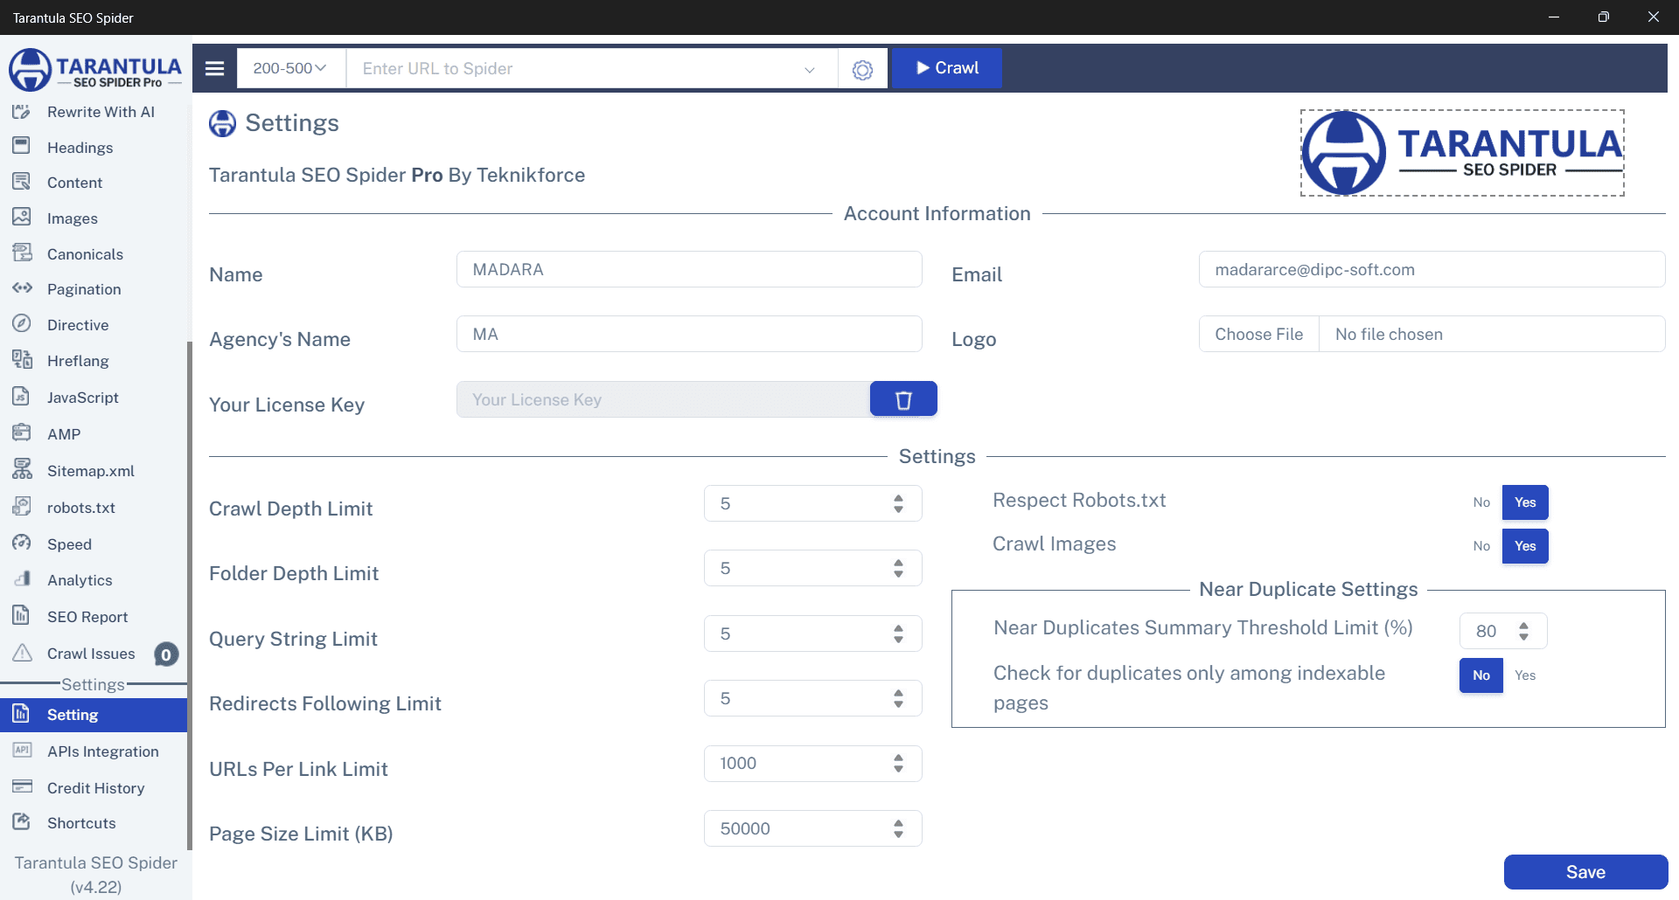The height and width of the screenshot is (900, 1679).
Task: Set Crawl Images toggle to No
Action: tap(1480, 546)
